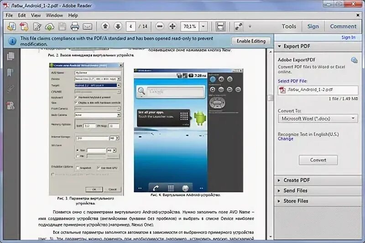Open the bookmarks sidebar icon
The width and height of the screenshot is (365, 243).
click(x=10, y=73)
